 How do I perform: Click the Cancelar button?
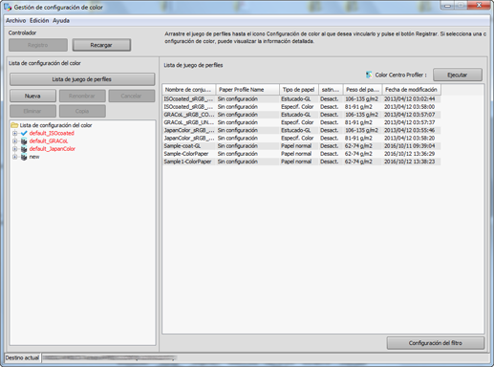131,96
